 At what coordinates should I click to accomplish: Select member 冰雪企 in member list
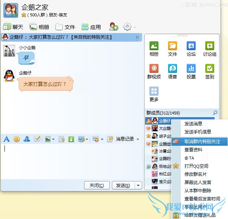(158, 151)
